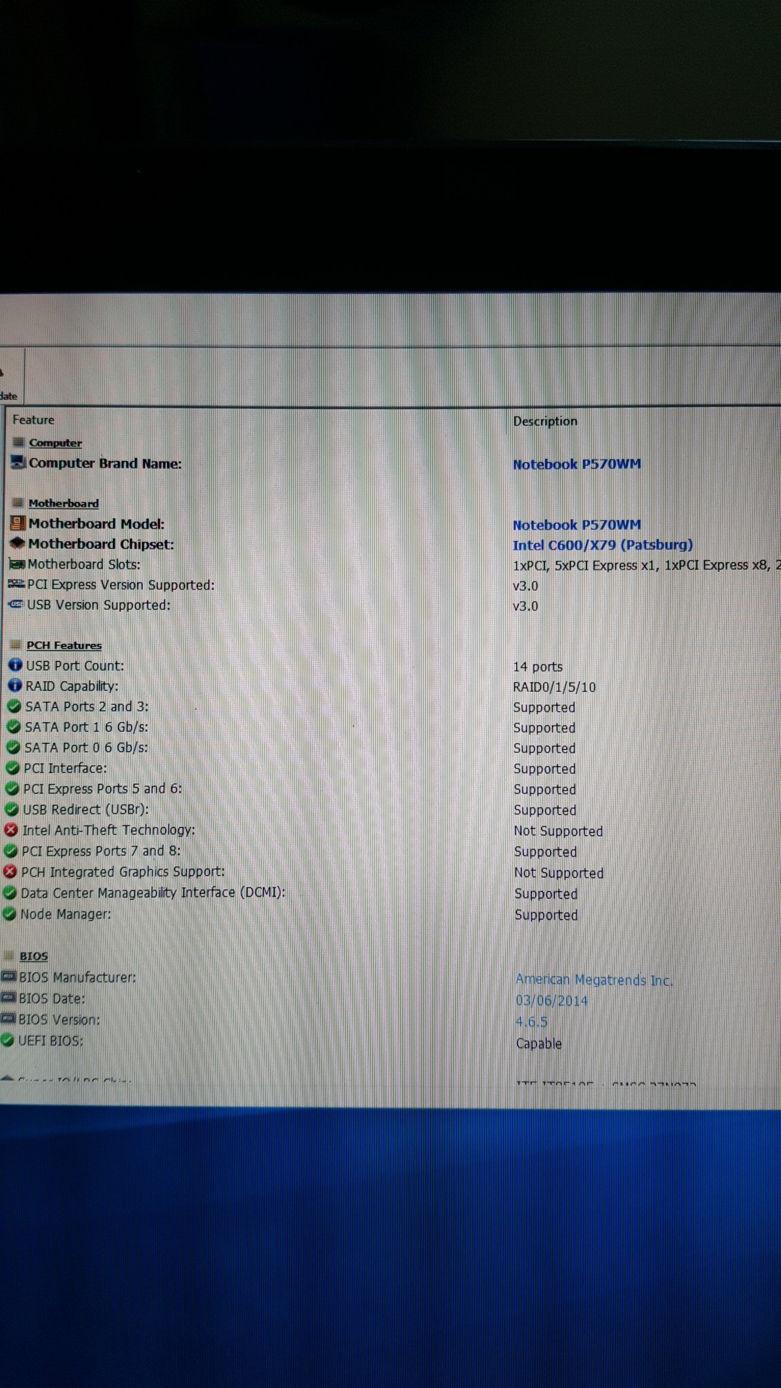Screen dimensions: 781x1388
Task: Click the RAID0/1/5/10 value
Action: (x=555, y=687)
